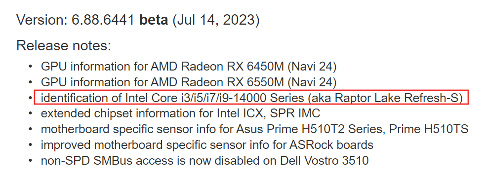Screen dimensions: 487x180
Task: Click the i3/i5/i7/i9-14000 text
Action: [x=223, y=98]
